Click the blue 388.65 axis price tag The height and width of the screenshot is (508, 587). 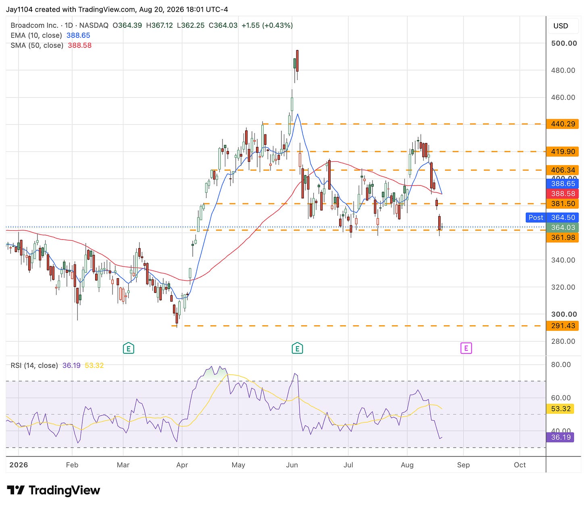(x=562, y=184)
